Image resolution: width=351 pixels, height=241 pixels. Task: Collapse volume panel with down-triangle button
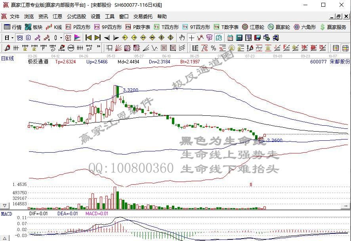tap(5, 206)
